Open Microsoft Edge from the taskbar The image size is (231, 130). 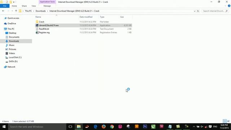95,127
